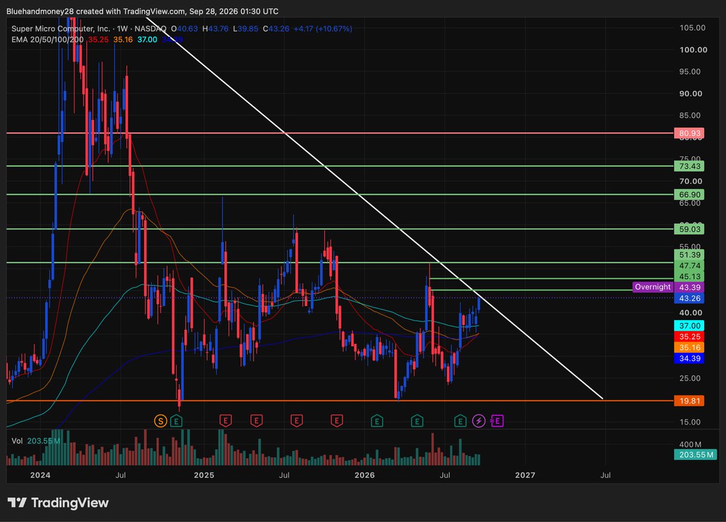This screenshot has width=726, height=522.
Task: Click the 15.00 price axis tick
Action: [690, 422]
